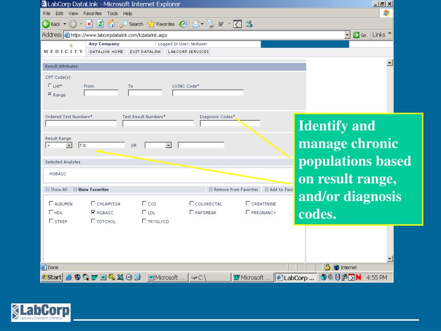Open the second Result Range operator dropdown after OR
441x331 pixels.
[x=168, y=145]
